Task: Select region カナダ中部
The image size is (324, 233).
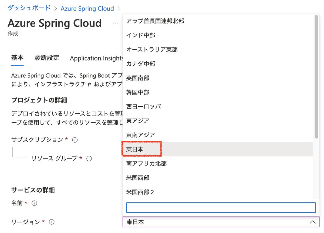Action: coord(218,64)
